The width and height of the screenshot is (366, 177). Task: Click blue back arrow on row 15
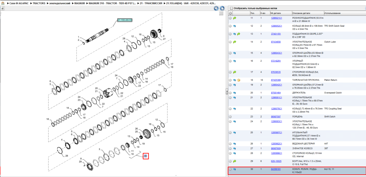235,53
